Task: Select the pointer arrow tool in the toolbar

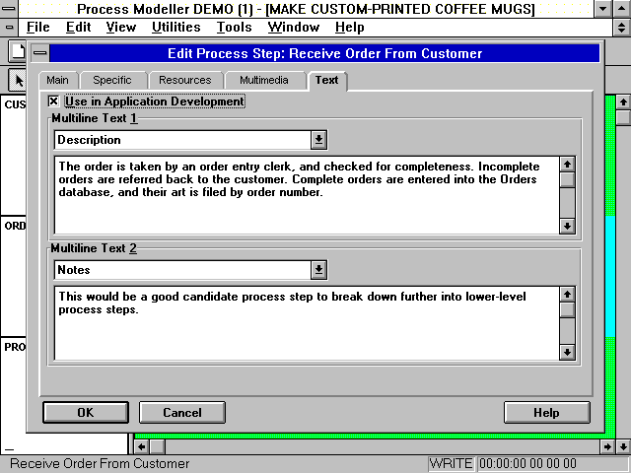Action: pos(17,80)
